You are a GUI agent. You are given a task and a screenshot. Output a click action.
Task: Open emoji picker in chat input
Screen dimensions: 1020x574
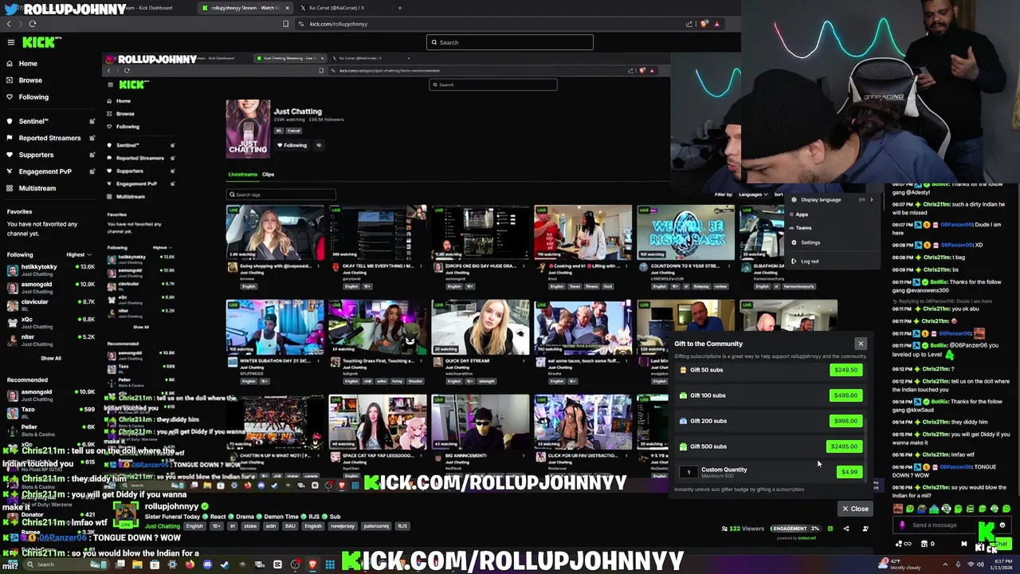[1002, 525]
